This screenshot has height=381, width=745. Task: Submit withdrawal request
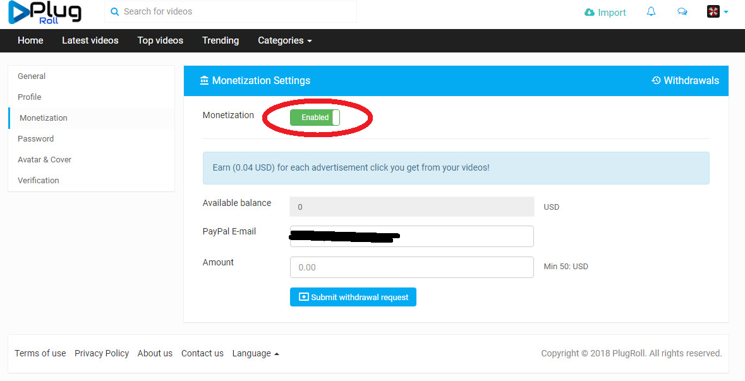353,297
